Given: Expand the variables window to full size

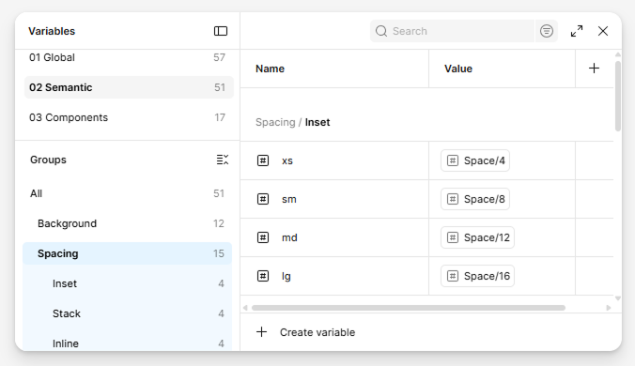Looking at the screenshot, I should tap(577, 31).
